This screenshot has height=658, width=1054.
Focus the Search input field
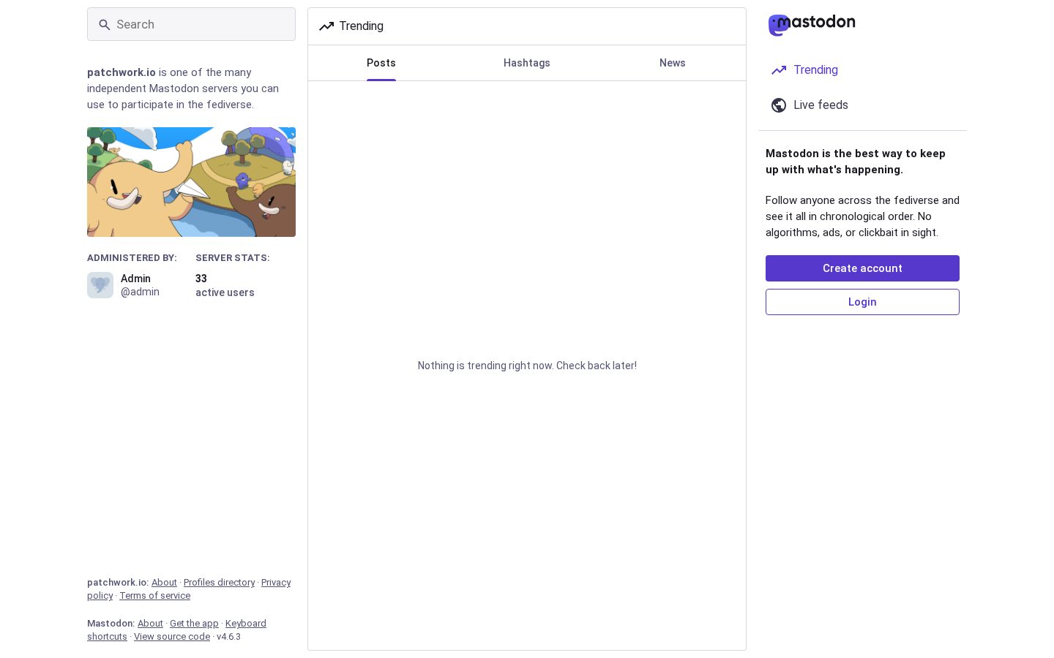(191, 24)
